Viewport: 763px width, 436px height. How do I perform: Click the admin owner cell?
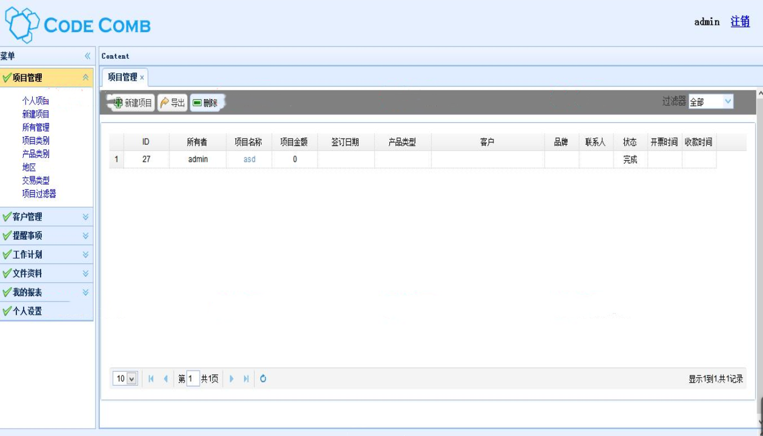point(197,159)
